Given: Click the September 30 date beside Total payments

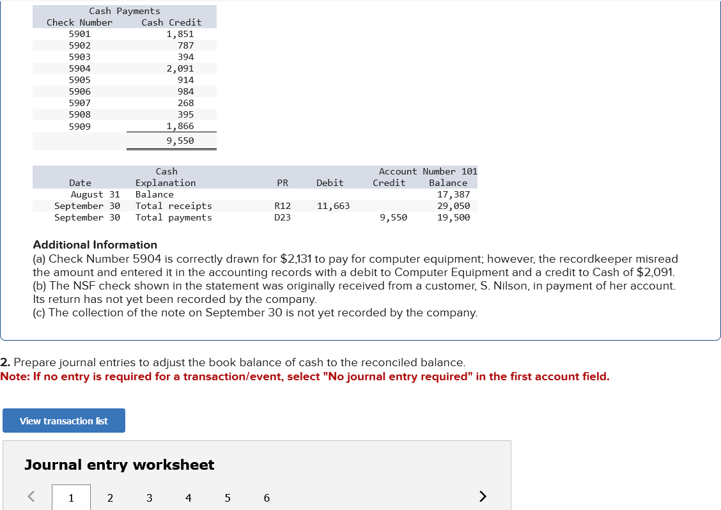Looking at the screenshot, I should pyautogui.click(x=87, y=217).
